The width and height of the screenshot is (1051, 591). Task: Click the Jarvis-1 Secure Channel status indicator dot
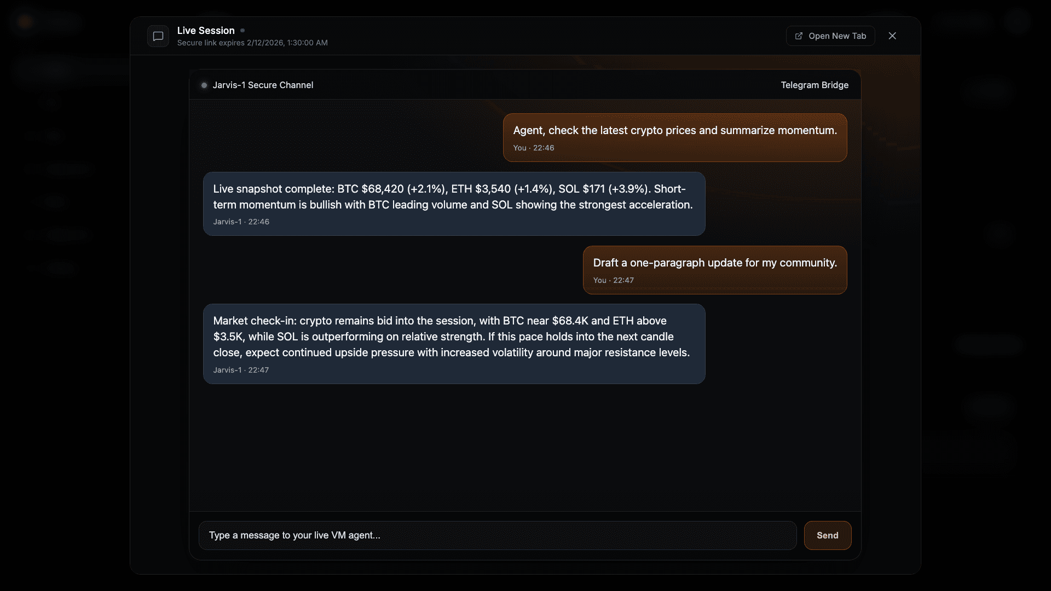[x=204, y=85]
